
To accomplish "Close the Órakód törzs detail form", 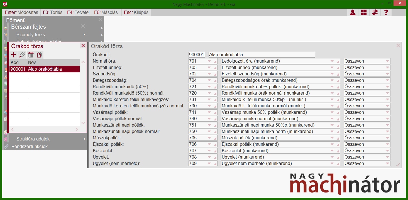I will point(398,46).
